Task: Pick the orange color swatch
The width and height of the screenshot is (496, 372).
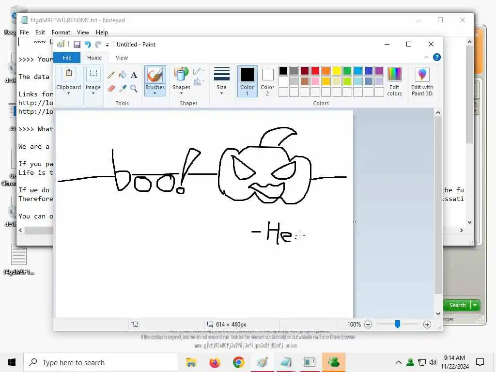Action: (x=326, y=71)
